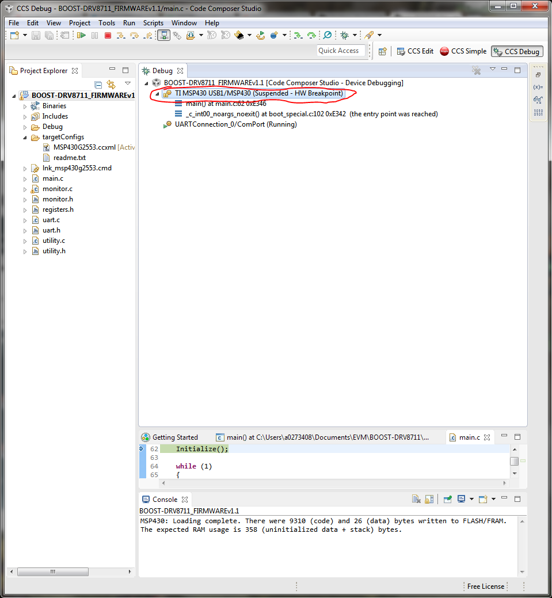Viewport: 552px width, 598px height.
Task: Expand the Binaries tree node
Action: [x=25, y=106]
